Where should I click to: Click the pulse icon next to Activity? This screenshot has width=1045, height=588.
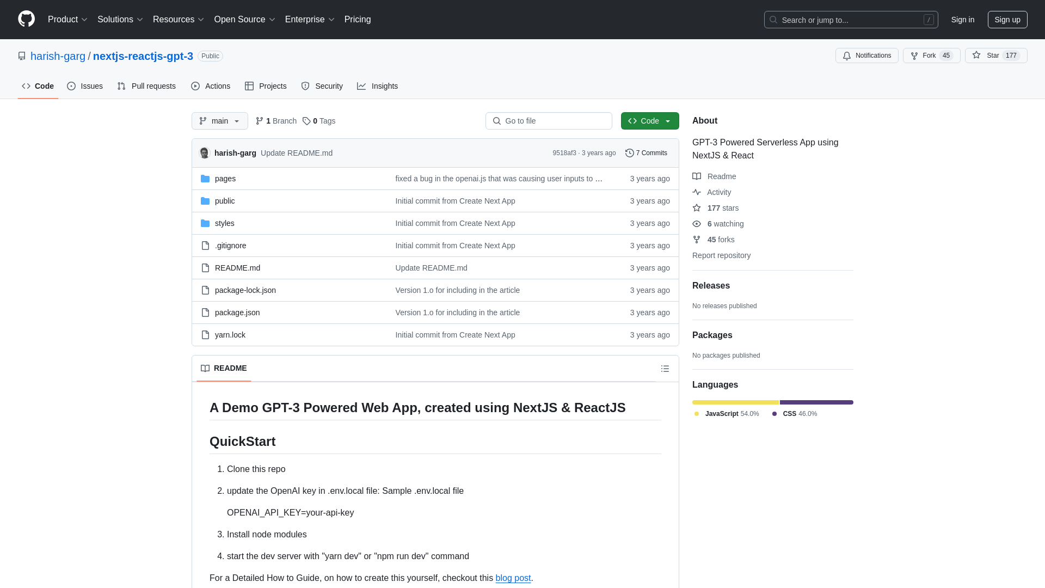pos(697,192)
